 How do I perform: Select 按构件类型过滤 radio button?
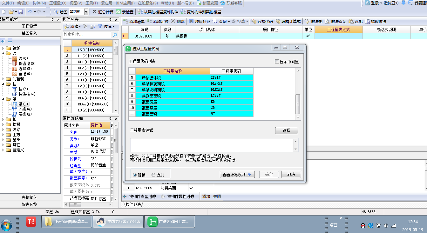[125, 196]
